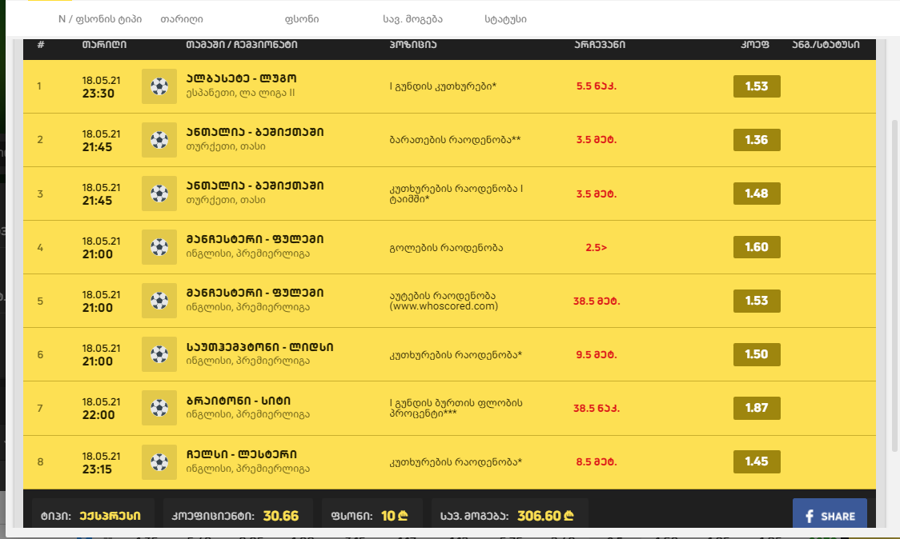Click the 1.87 odds button
Viewport: 900px width, 539px height.
pos(757,408)
